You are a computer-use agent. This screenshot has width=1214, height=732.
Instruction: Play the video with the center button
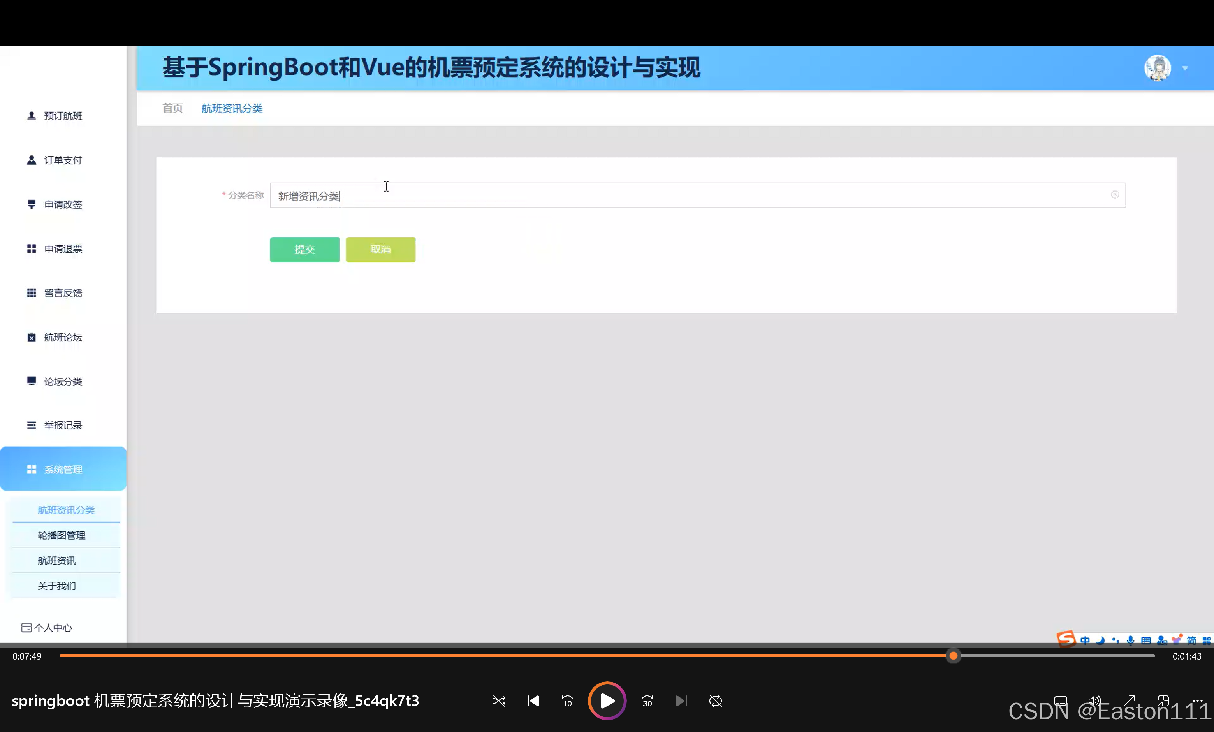click(607, 700)
